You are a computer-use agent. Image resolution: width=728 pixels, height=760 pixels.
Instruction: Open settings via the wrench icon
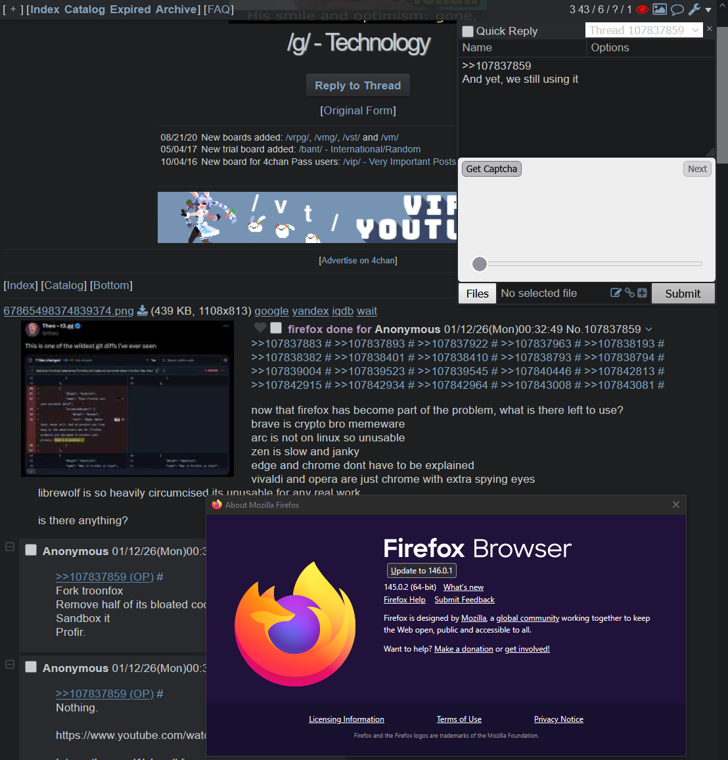pos(694,9)
